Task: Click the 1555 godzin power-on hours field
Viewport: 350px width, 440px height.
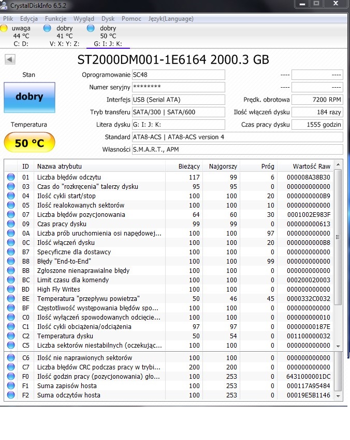Action: point(317,125)
